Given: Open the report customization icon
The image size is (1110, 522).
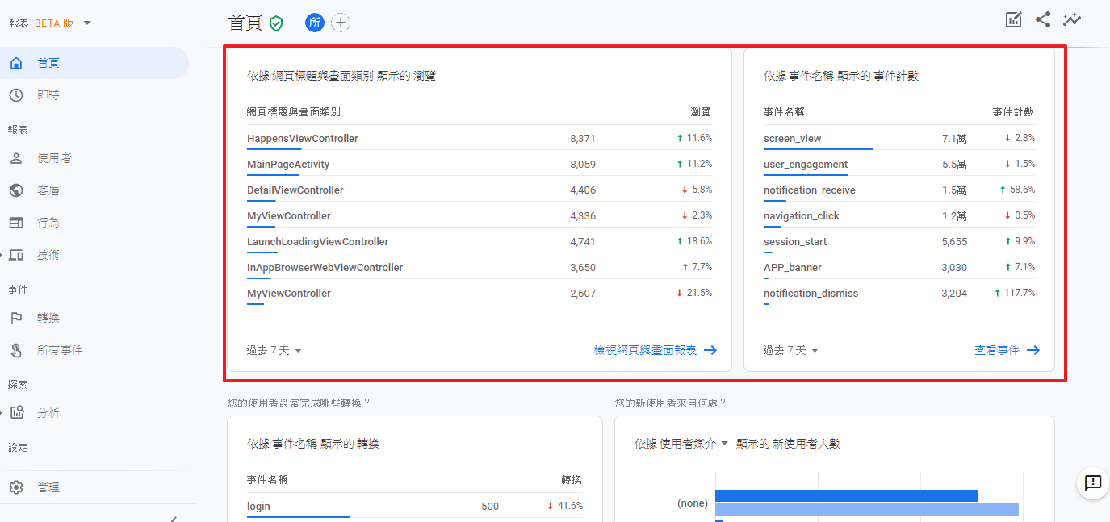Looking at the screenshot, I should 1013,19.
